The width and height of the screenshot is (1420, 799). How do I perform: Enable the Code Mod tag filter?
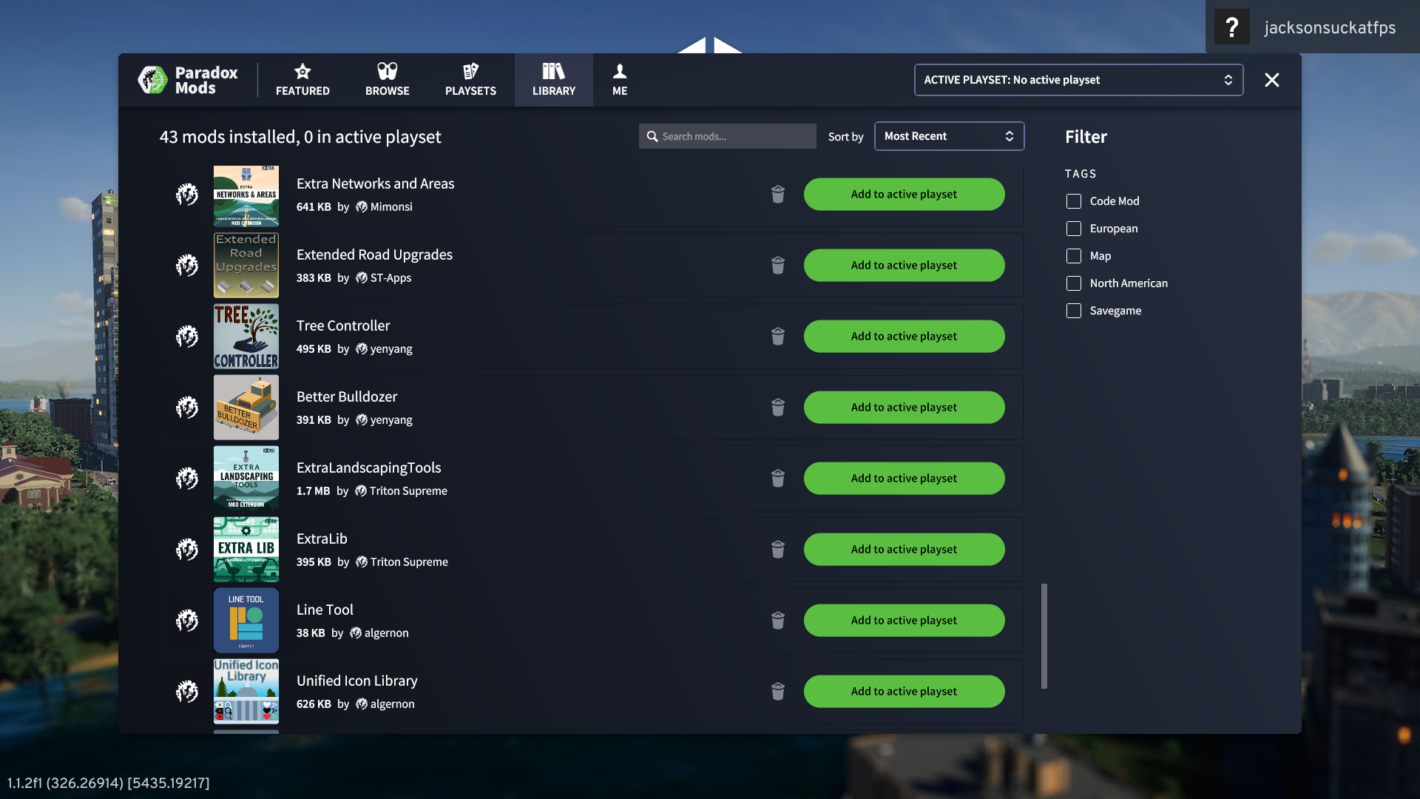pos(1074,201)
